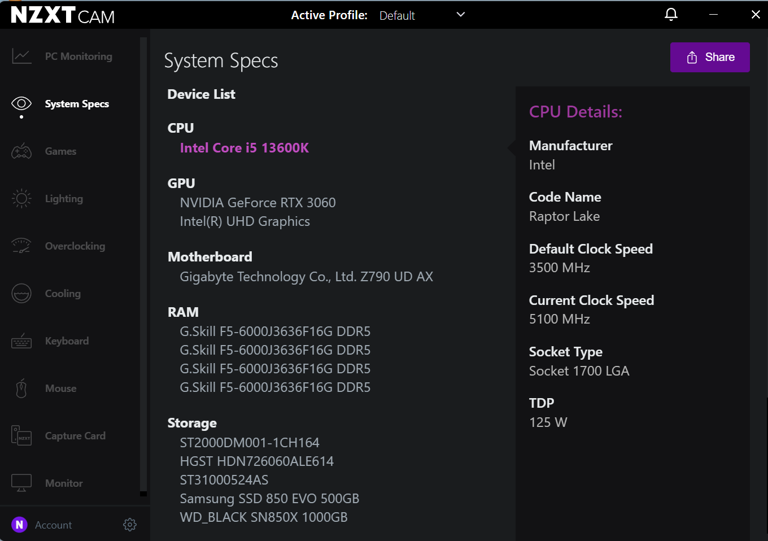Select the Gigabyte Z790 UD AX motherboard
The width and height of the screenshot is (768, 541).
tap(306, 277)
